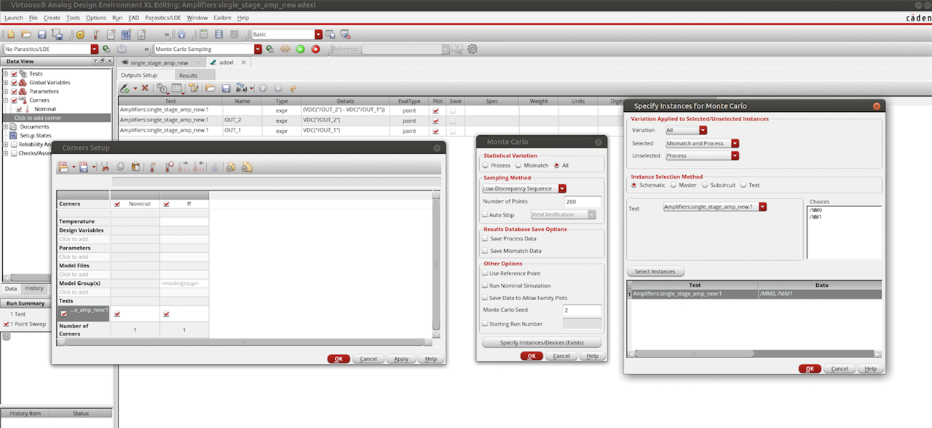This screenshot has width=932, height=428.
Task: Open the Calibre menu
Action: click(x=222, y=17)
